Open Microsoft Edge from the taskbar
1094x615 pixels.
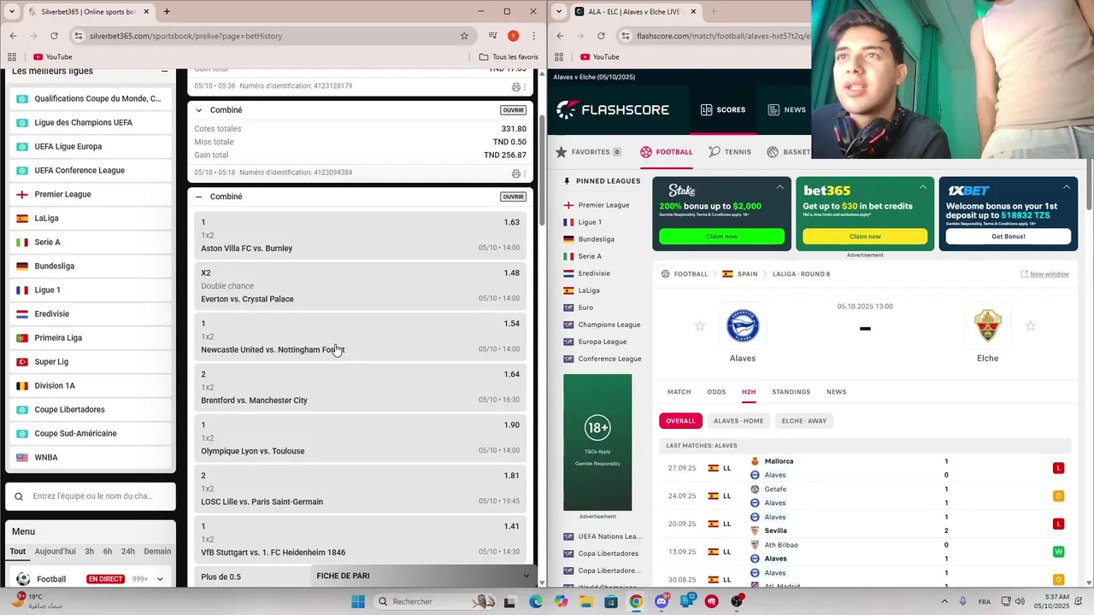click(535, 601)
